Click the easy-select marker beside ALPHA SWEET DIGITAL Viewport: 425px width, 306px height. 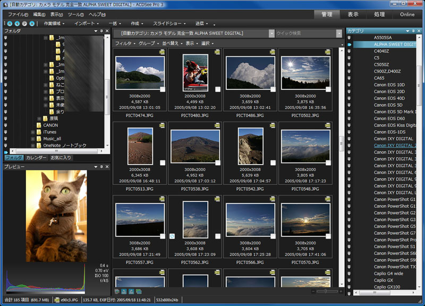pyautogui.click(x=350, y=45)
